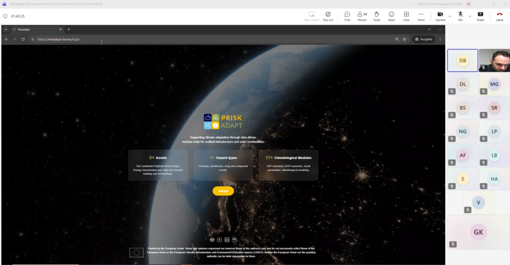Select the Riskadapt browser tab

coord(36,29)
